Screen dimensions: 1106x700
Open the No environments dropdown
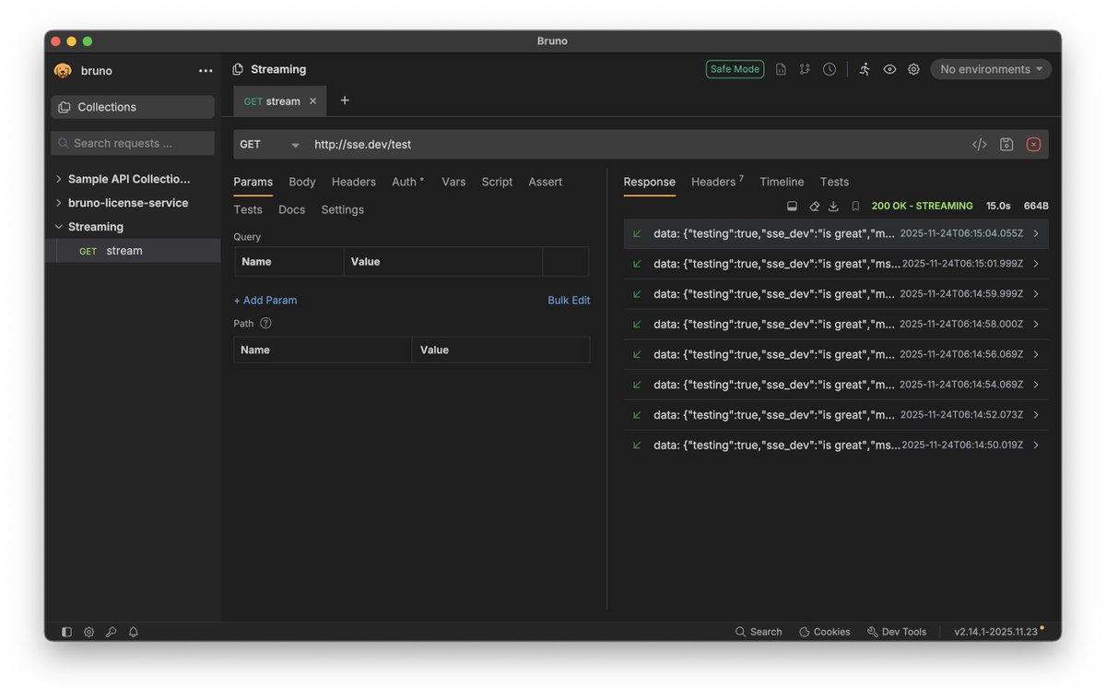click(991, 69)
